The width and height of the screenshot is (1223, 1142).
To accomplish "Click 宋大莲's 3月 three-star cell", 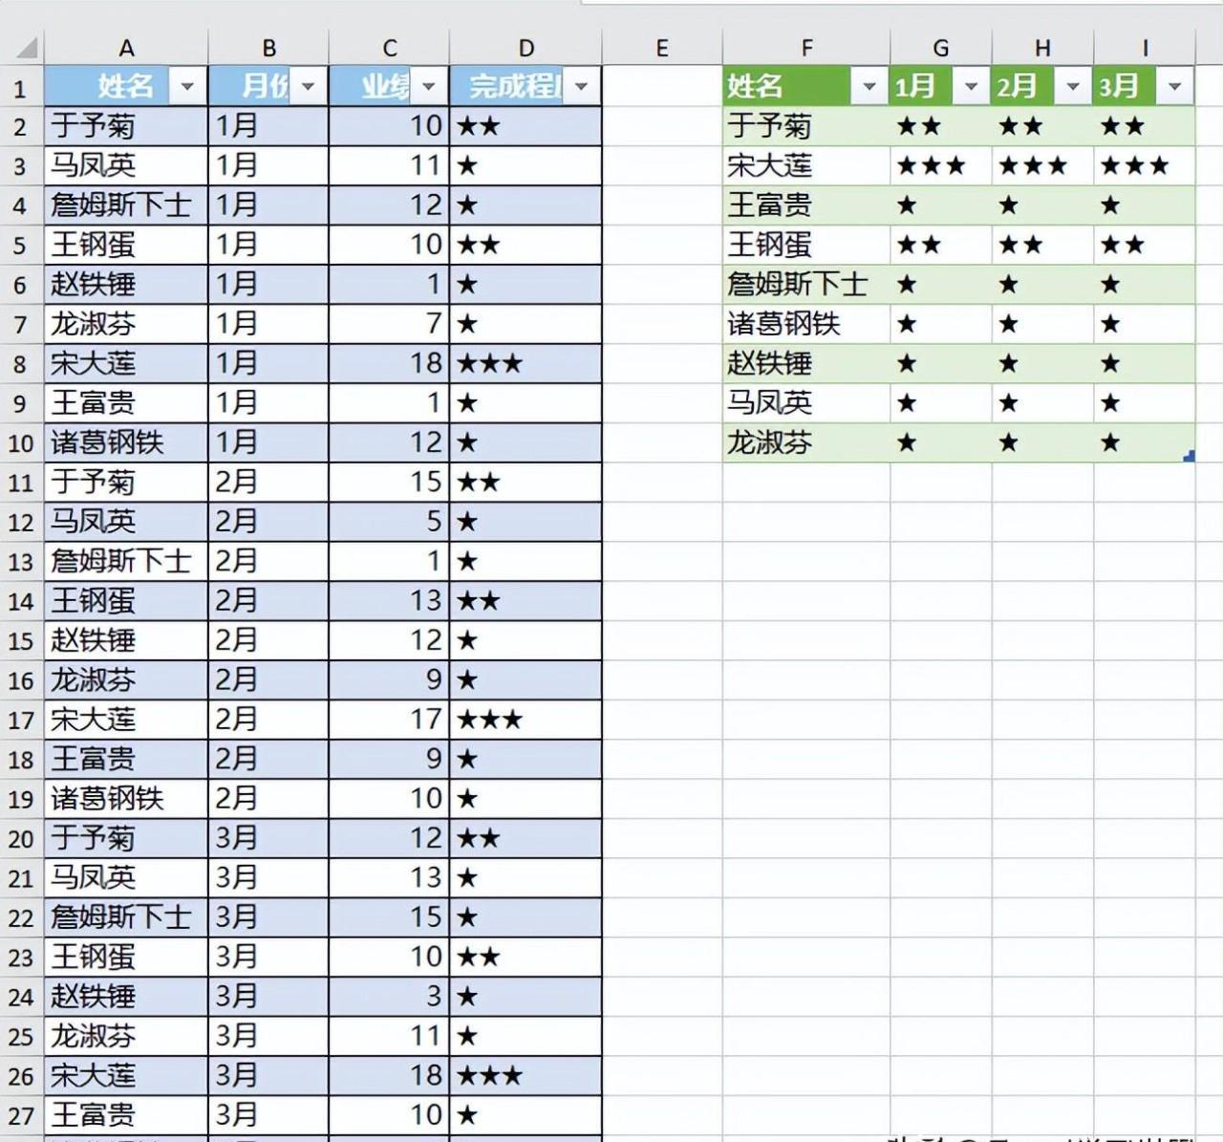I will (1145, 166).
